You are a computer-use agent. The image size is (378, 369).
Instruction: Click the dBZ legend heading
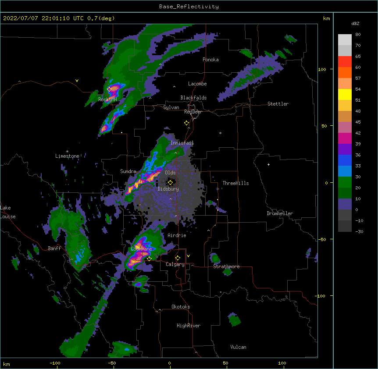355,24
